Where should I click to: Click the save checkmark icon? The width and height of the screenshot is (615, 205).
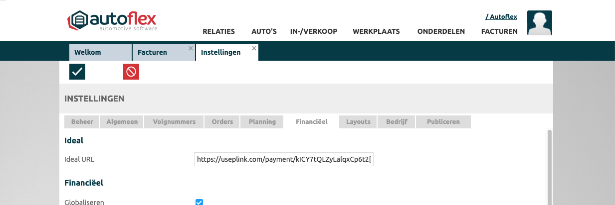coord(77,72)
